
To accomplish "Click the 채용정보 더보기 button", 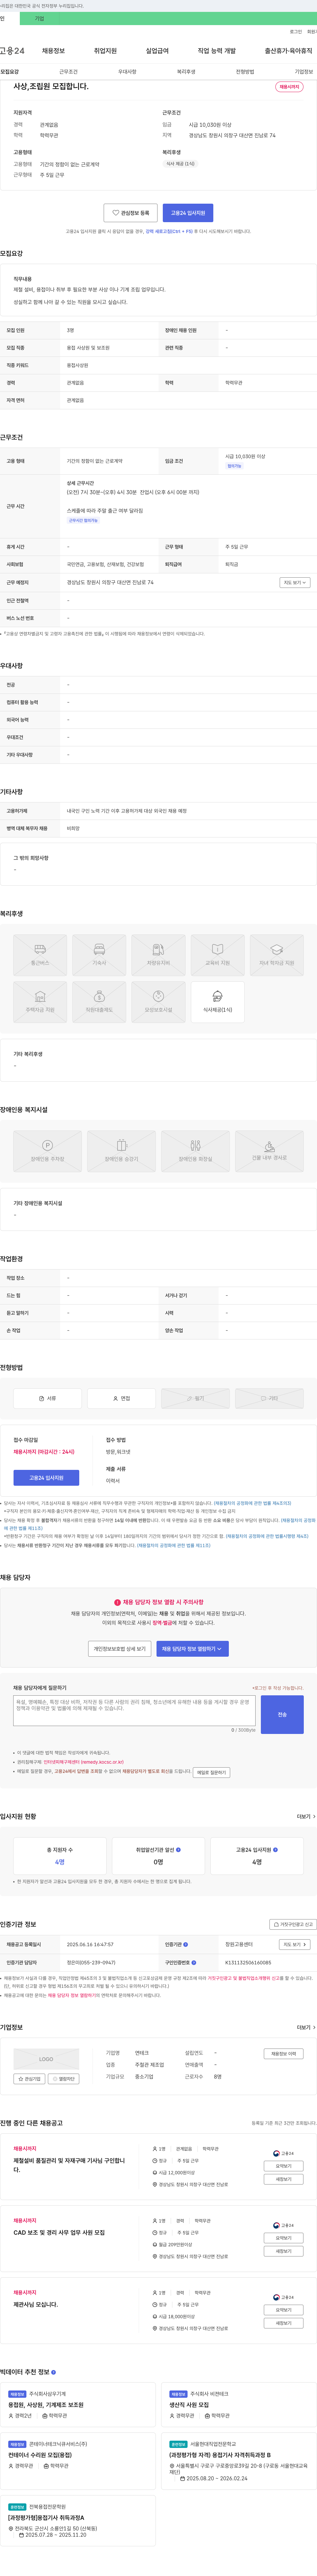I will click(x=283, y=2054).
